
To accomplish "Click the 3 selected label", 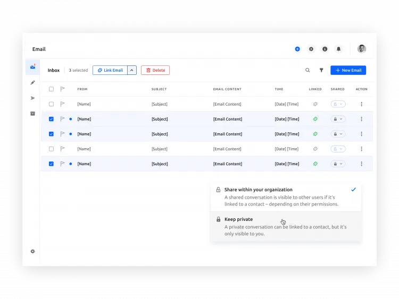I will point(78,70).
